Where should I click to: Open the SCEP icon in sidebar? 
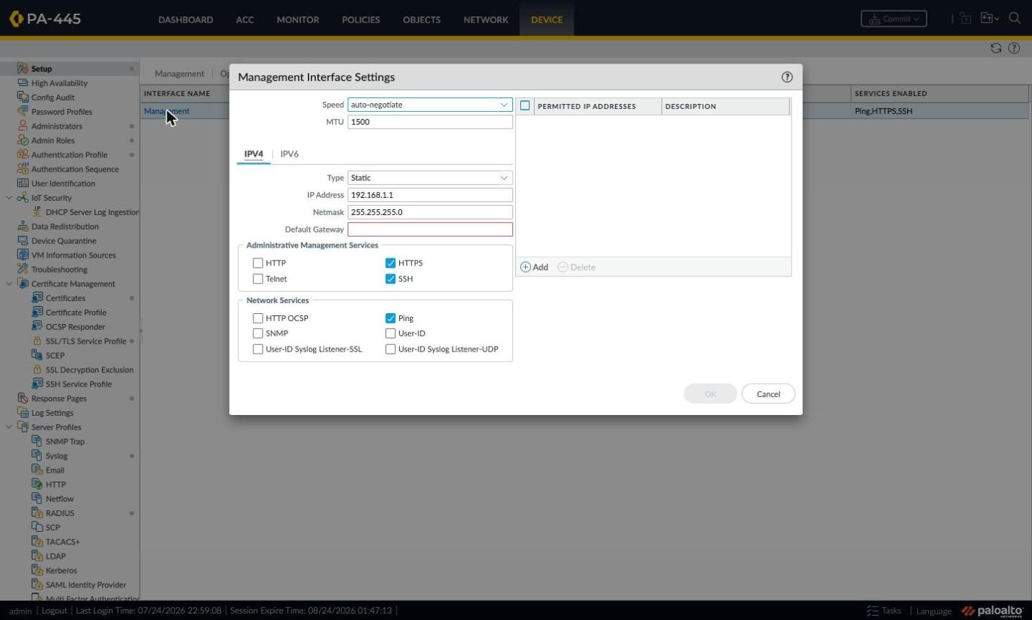point(37,355)
